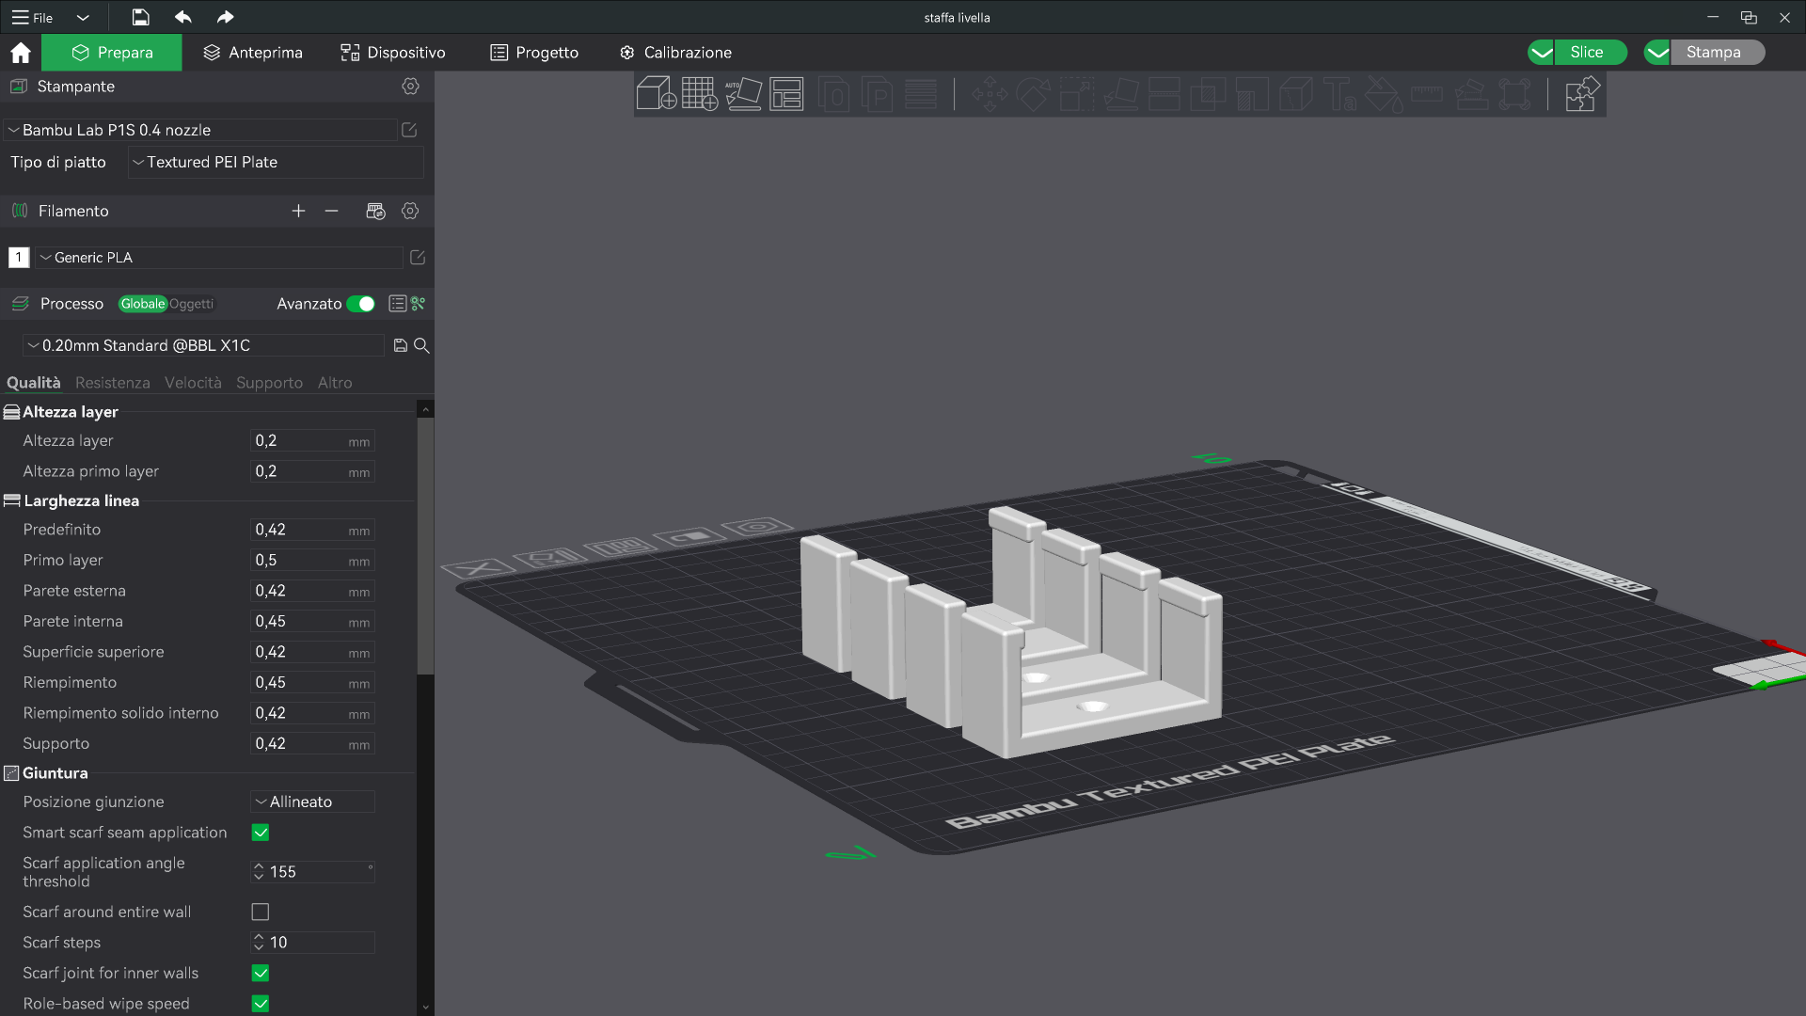Click the Add object cube icon
The height and width of the screenshot is (1016, 1806).
pos(656,94)
